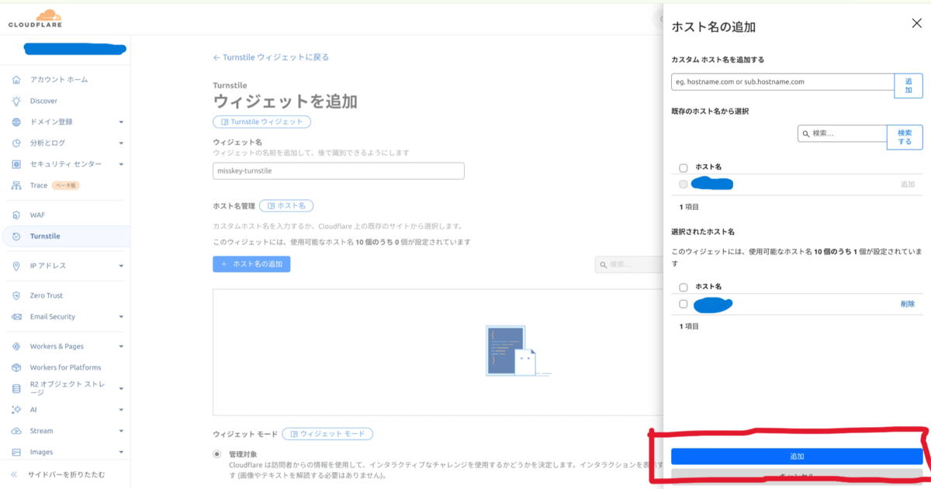Click the WAF shield icon
The height and width of the screenshot is (489, 931).
[17, 215]
